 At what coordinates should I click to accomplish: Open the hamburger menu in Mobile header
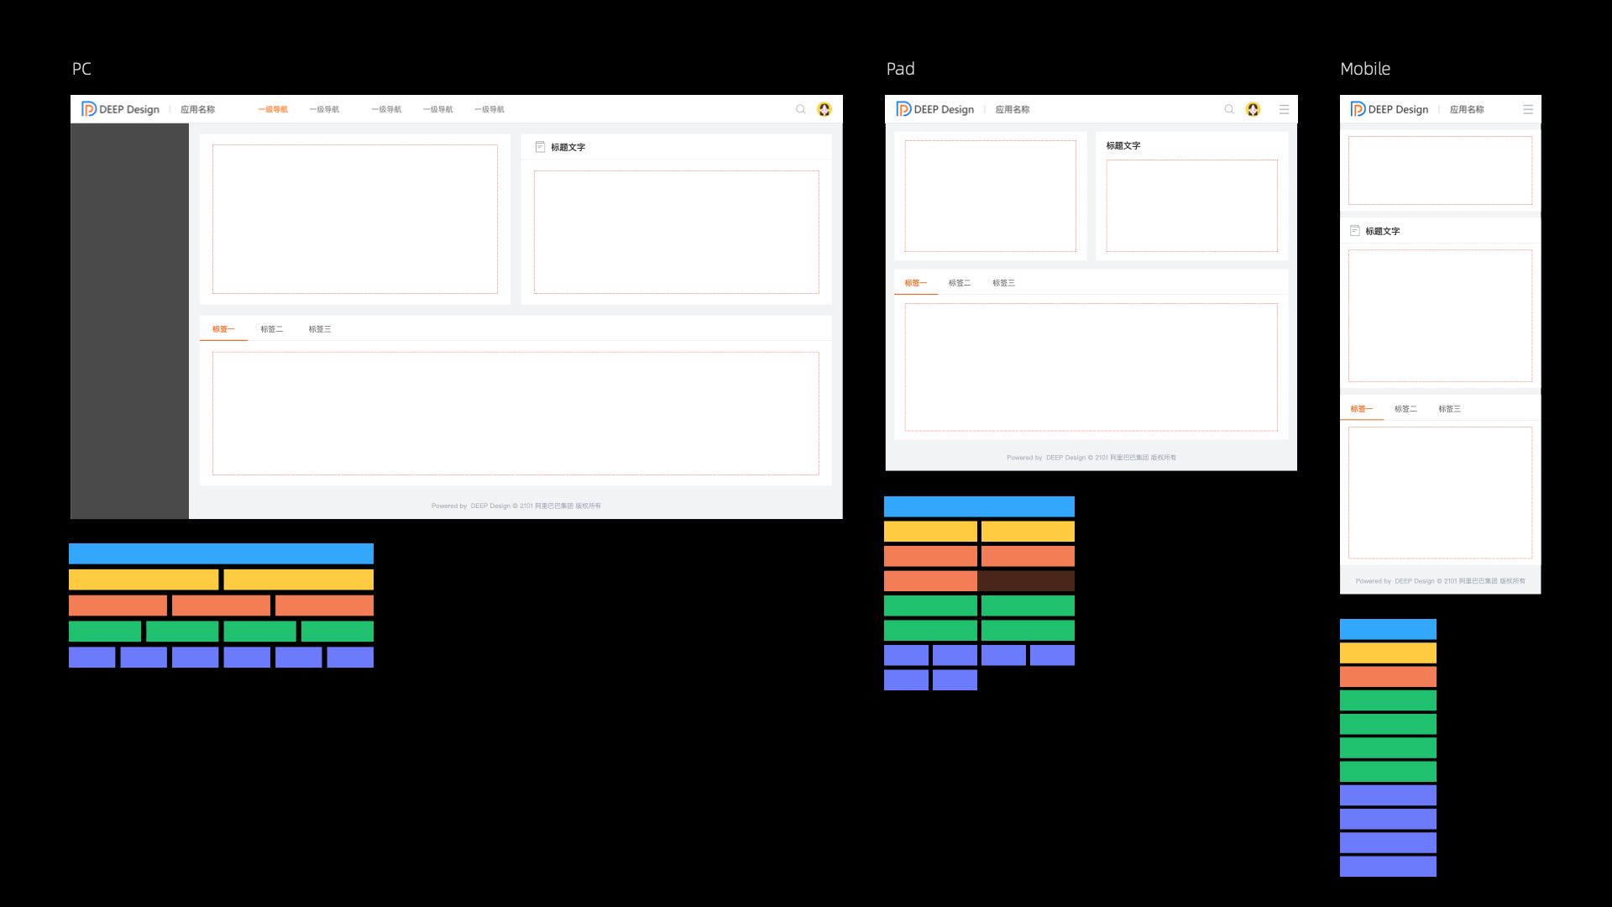pyautogui.click(x=1528, y=109)
